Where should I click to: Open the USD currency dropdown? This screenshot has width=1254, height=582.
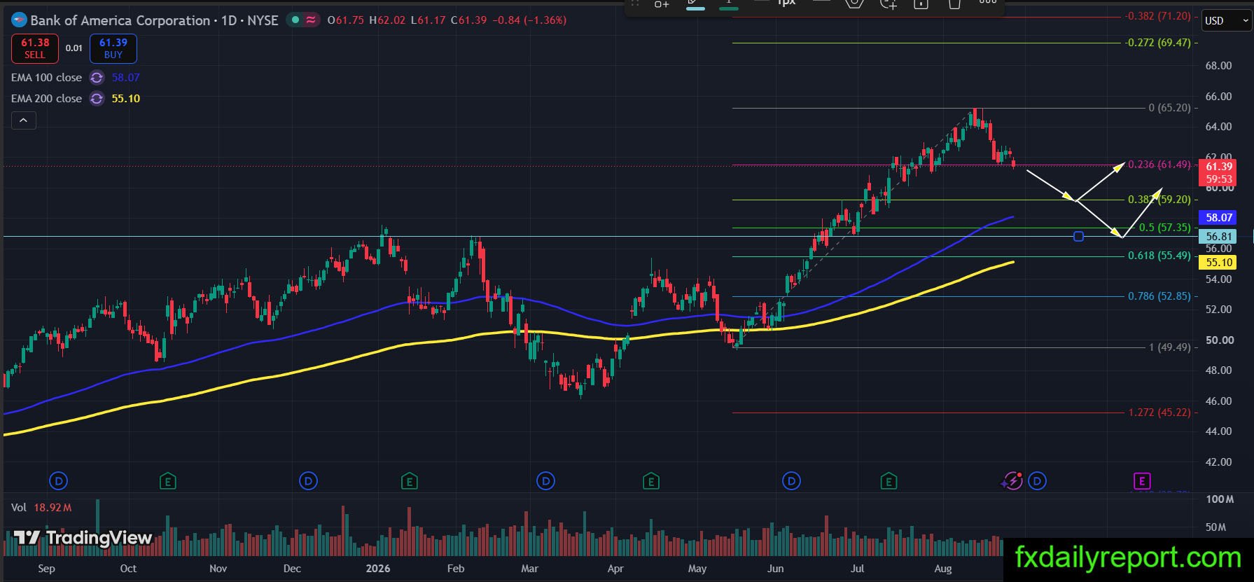point(1226,20)
